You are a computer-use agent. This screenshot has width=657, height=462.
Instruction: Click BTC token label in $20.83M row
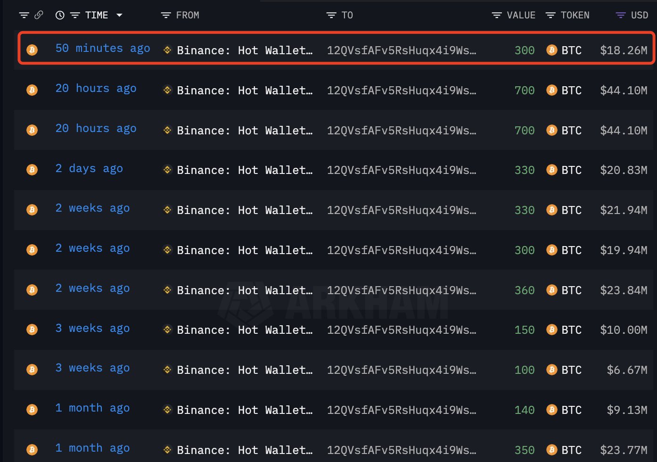[x=572, y=170]
